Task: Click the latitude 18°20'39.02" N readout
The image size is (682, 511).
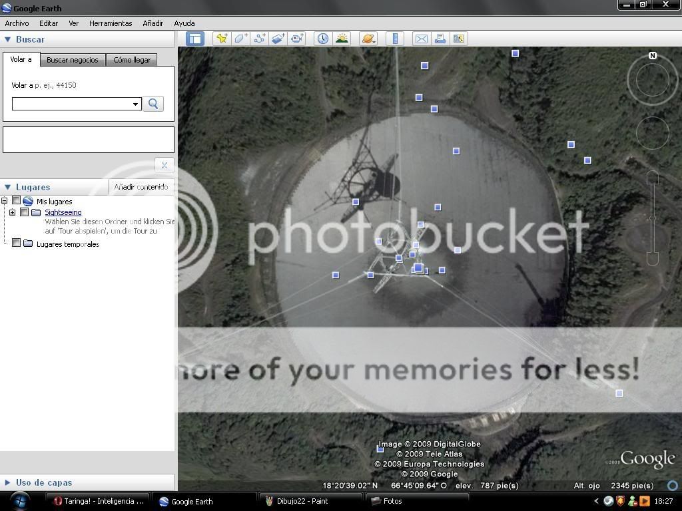Action: (350, 485)
